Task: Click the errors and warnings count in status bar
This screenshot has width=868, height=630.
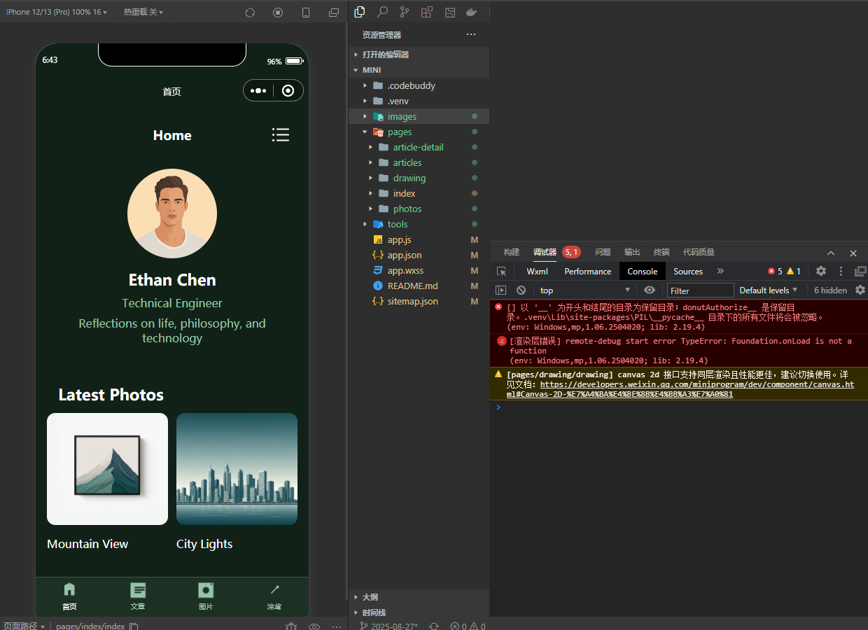Action: click(468, 626)
